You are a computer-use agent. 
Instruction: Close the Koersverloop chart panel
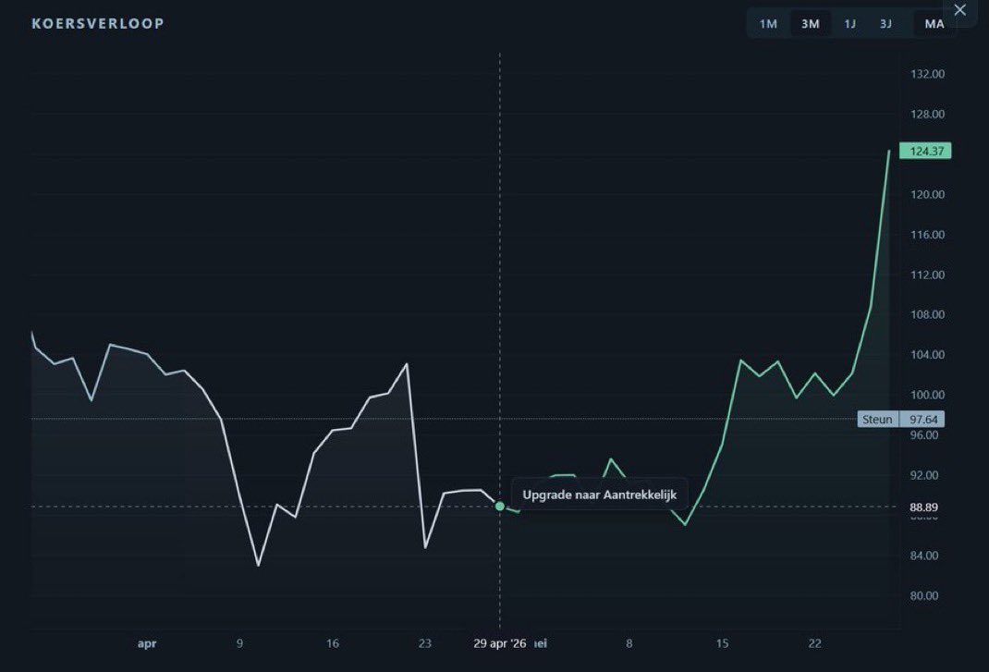tap(959, 10)
